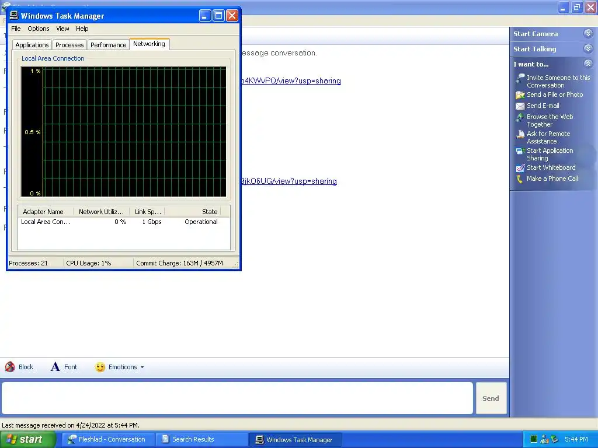Click the Network Utiliz... column header
The width and height of the screenshot is (598, 448).
click(x=102, y=212)
